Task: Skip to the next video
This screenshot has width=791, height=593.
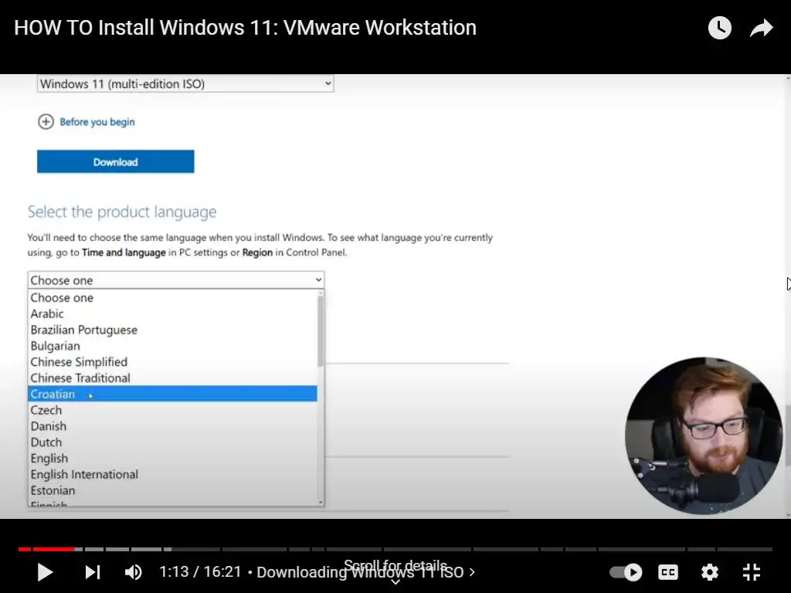Action: tap(93, 572)
